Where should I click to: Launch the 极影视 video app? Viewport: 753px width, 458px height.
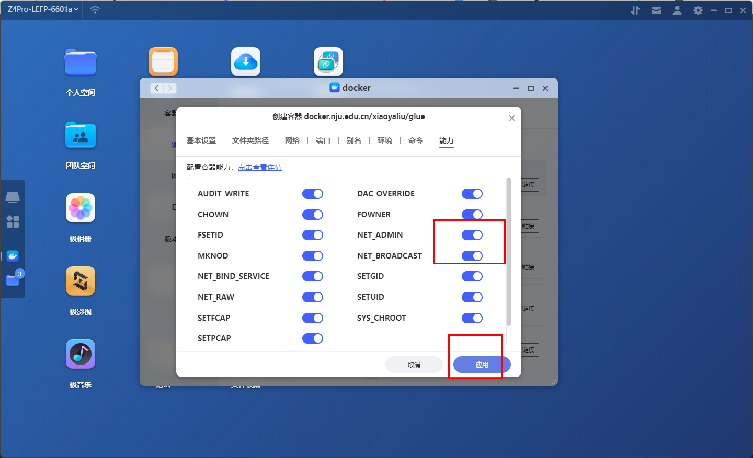click(81, 281)
